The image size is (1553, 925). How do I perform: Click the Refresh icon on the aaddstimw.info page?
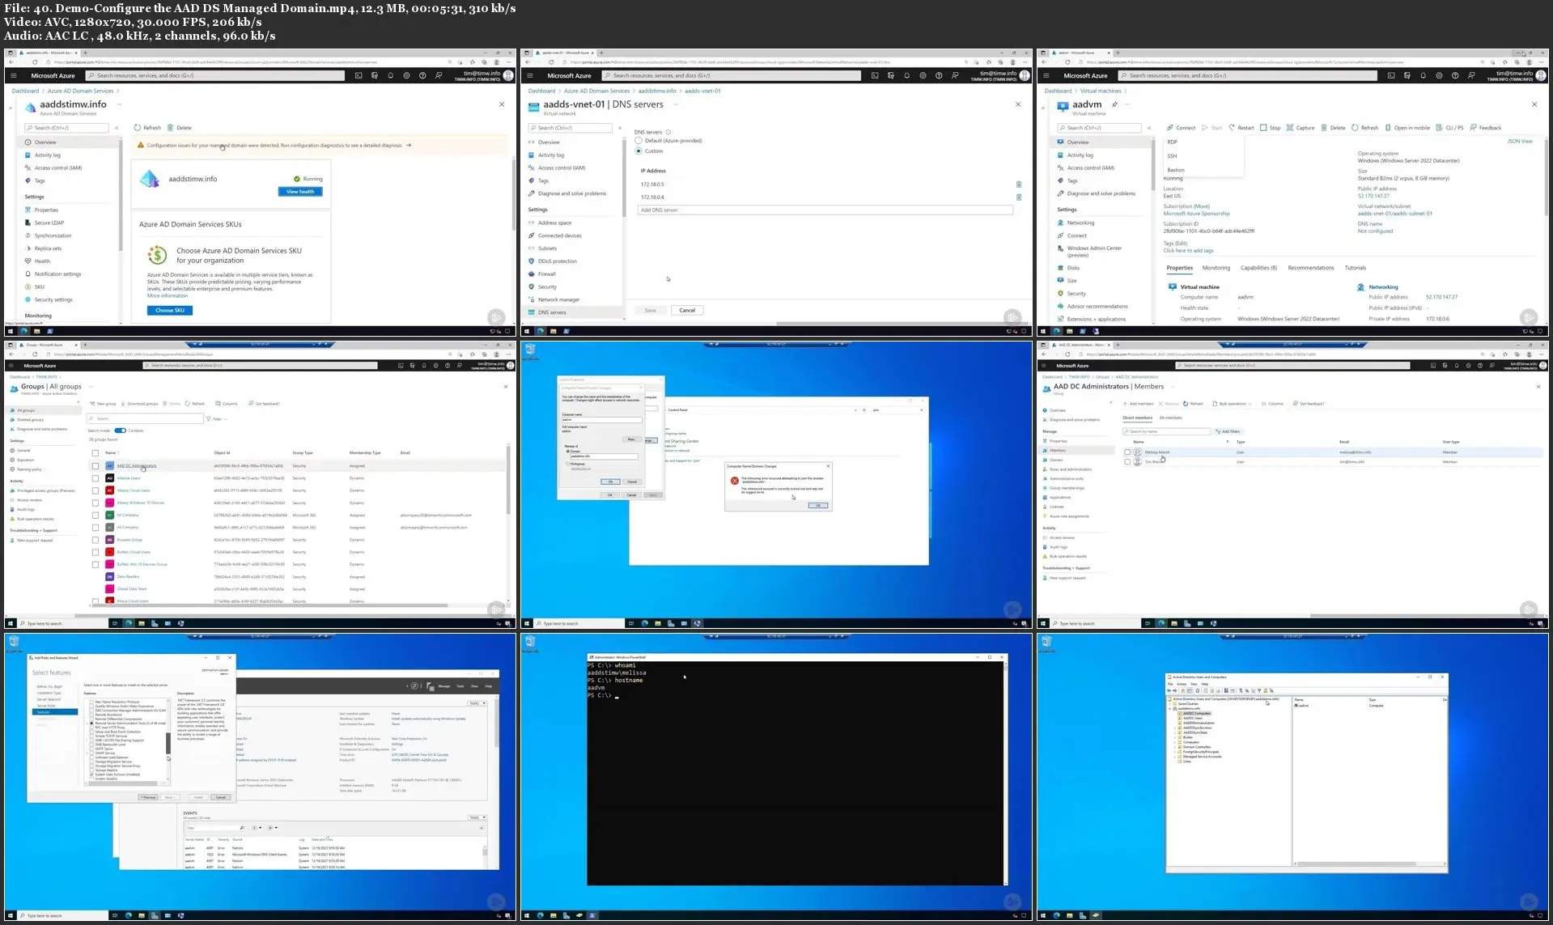138,128
